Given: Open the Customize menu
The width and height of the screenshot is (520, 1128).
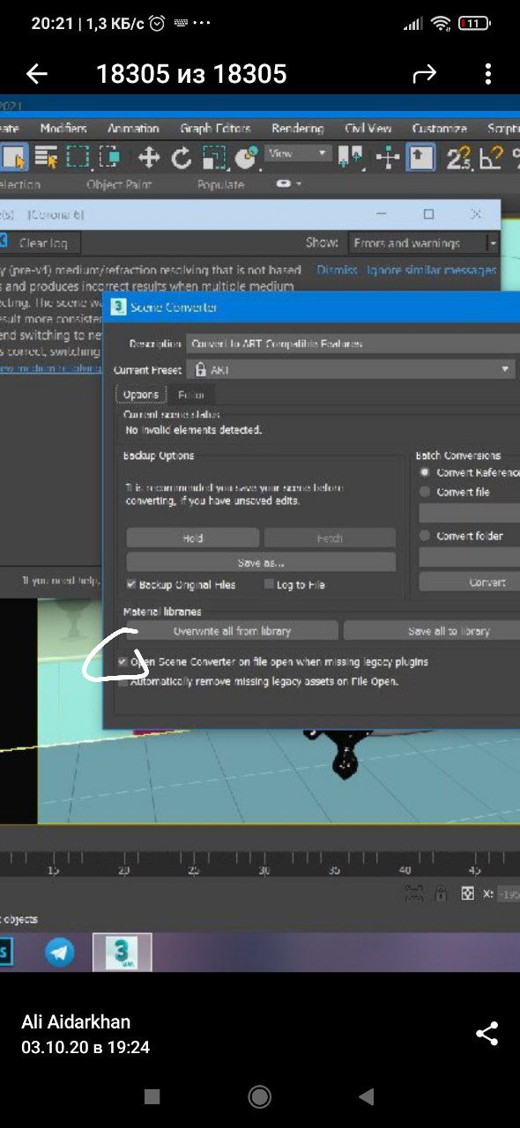Looking at the screenshot, I should click(x=439, y=129).
